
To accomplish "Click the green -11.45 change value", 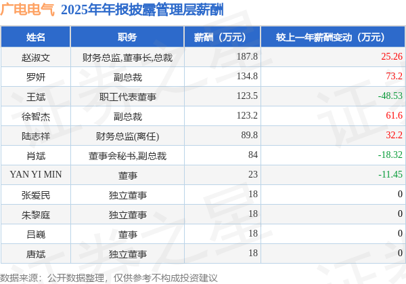I will pyautogui.click(x=390, y=174).
